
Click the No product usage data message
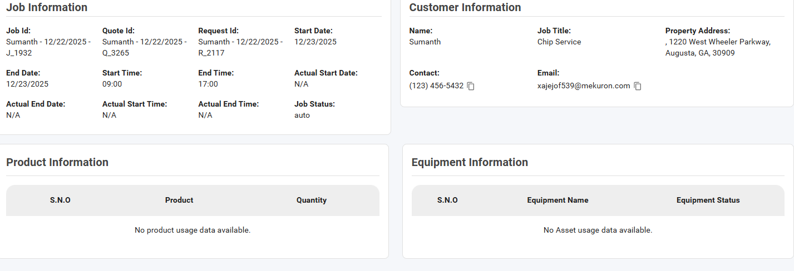193,230
